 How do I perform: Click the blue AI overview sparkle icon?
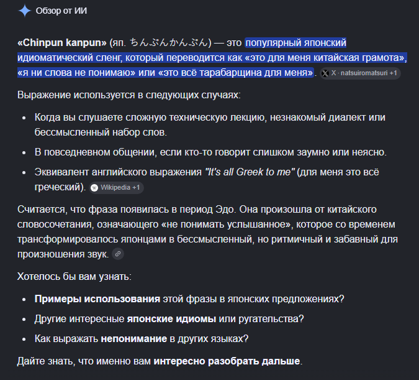25,11
